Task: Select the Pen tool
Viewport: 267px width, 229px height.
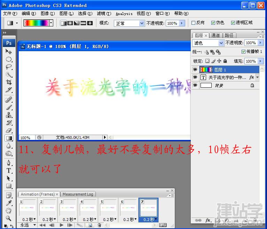Action: (x=8, y=163)
